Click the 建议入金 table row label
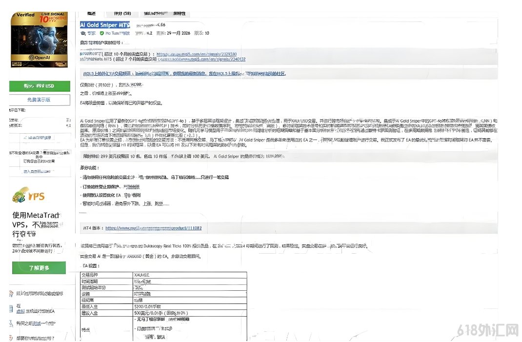This screenshot has height=342, width=522. click(90, 313)
